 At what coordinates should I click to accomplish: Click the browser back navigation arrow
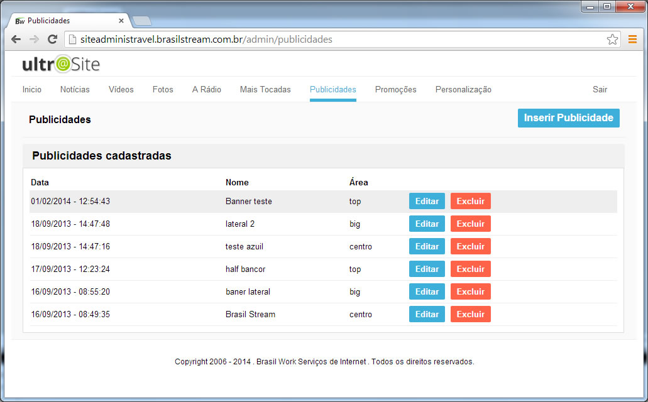pyautogui.click(x=16, y=39)
